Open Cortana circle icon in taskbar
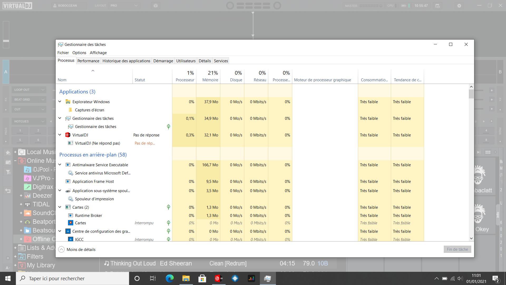This screenshot has height=285, width=506. 137,278
